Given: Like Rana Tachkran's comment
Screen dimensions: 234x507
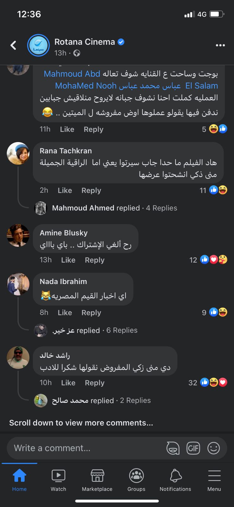Looking at the screenshot, I should point(65,190).
